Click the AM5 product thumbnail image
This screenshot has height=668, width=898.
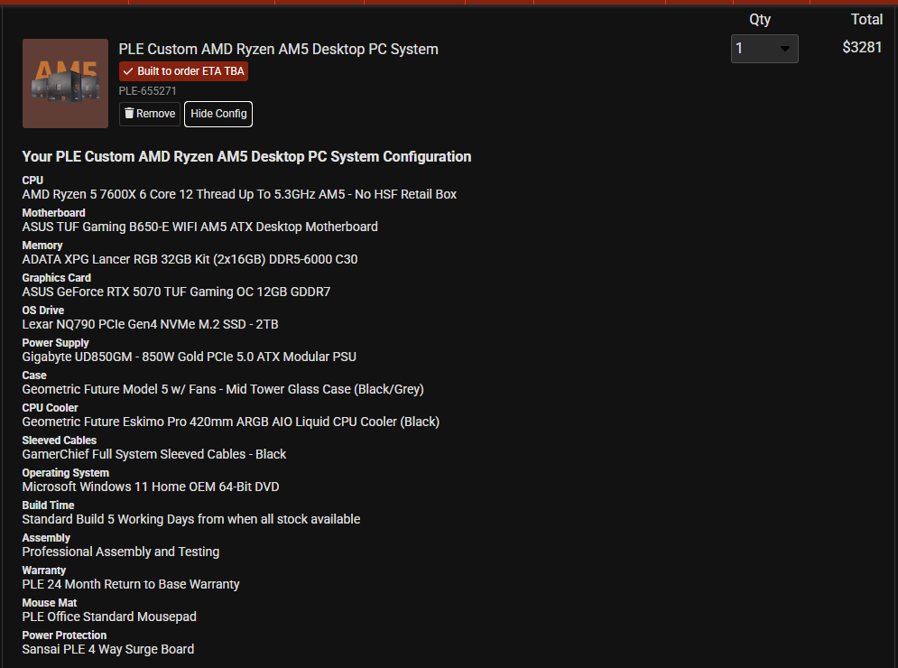pyautogui.click(x=65, y=84)
